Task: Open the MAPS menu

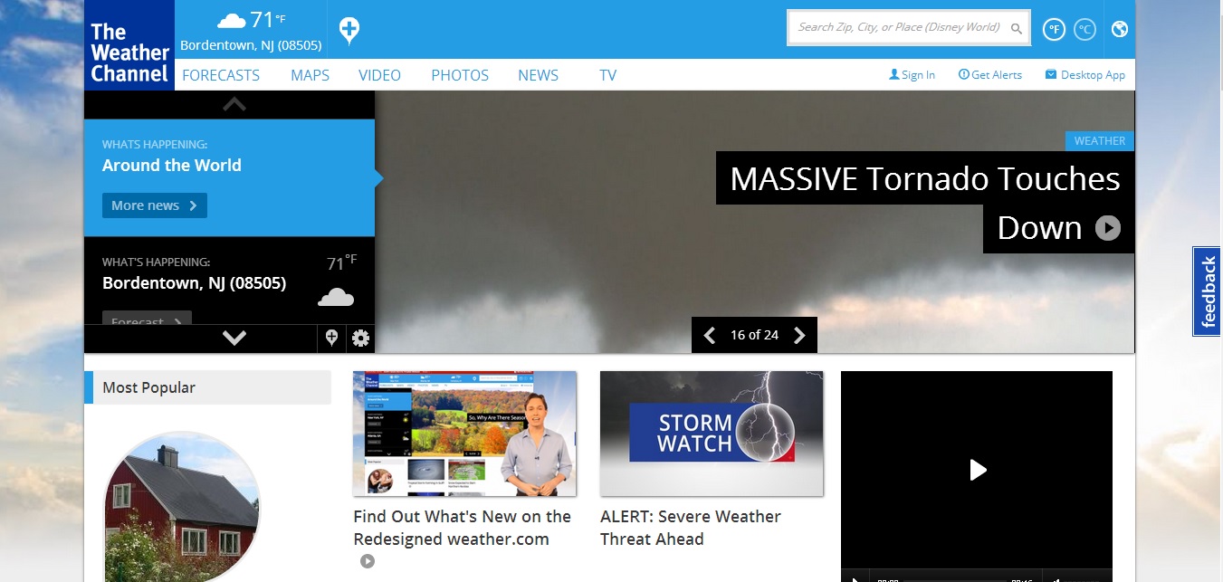Action: [x=310, y=75]
